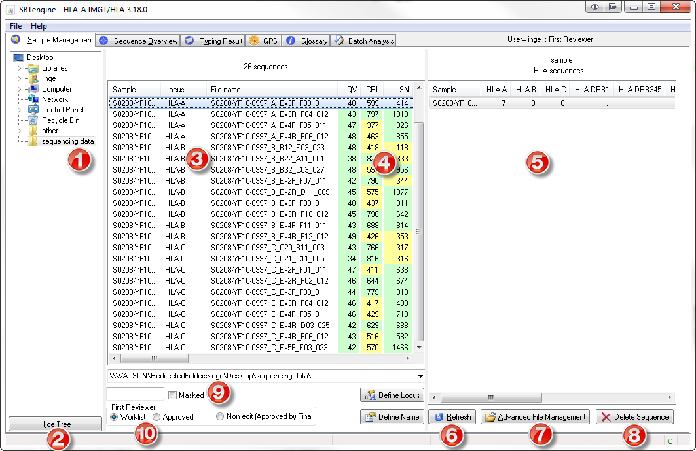Sort sequences by the QV column header

(349, 89)
